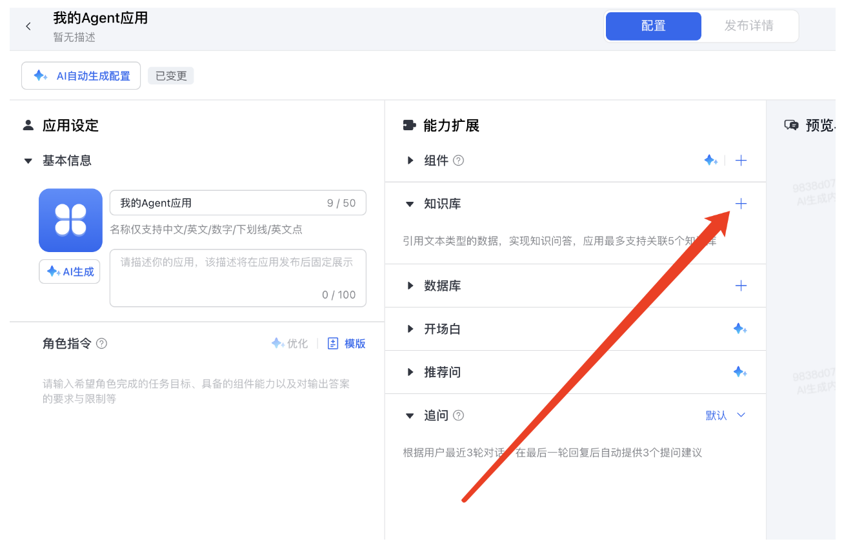Image resolution: width=844 pixels, height=548 pixels.
Task: Expand the 开场白 section
Action: (410, 329)
